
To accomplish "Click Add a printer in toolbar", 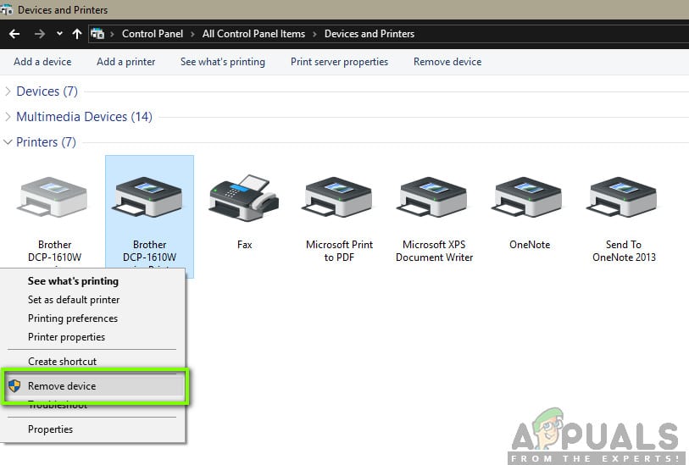I will [125, 62].
